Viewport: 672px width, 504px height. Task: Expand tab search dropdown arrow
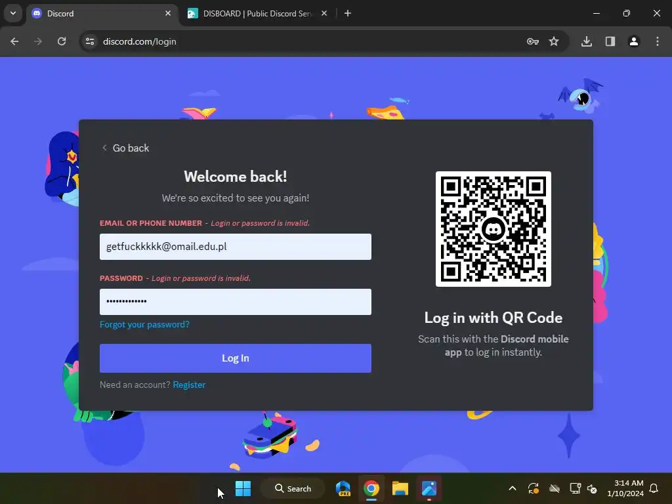click(x=13, y=13)
